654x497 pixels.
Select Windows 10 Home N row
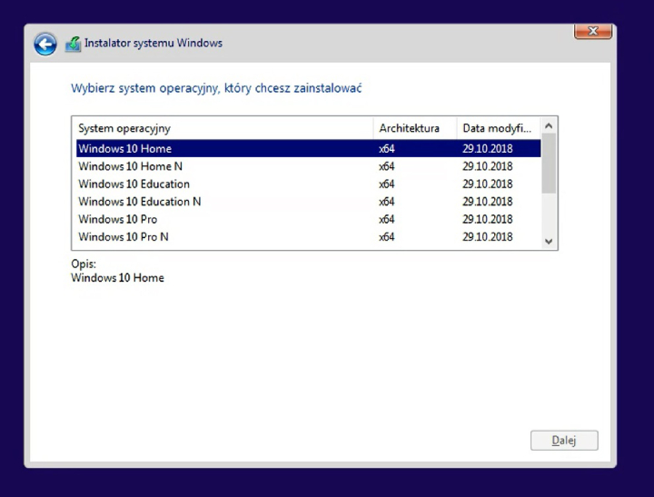[x=308, y=166]
